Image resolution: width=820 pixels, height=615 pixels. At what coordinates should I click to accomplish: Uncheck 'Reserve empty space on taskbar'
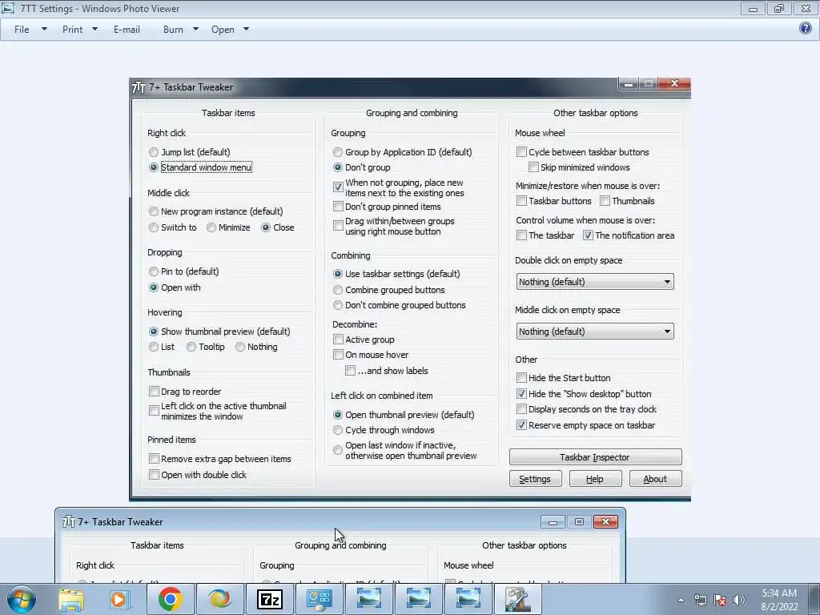click(x=521, y=425)
